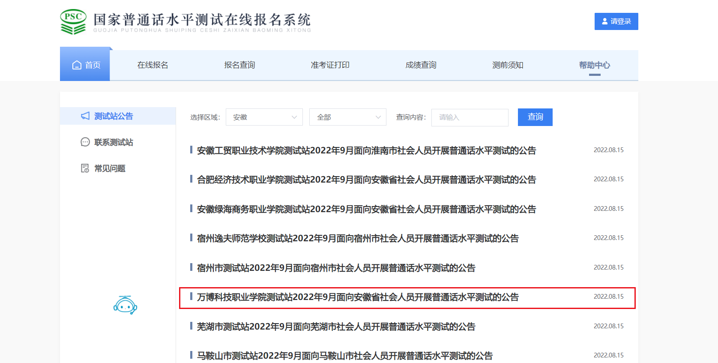Click the chat bubble icon beside 联系测试站

point(85,142)
